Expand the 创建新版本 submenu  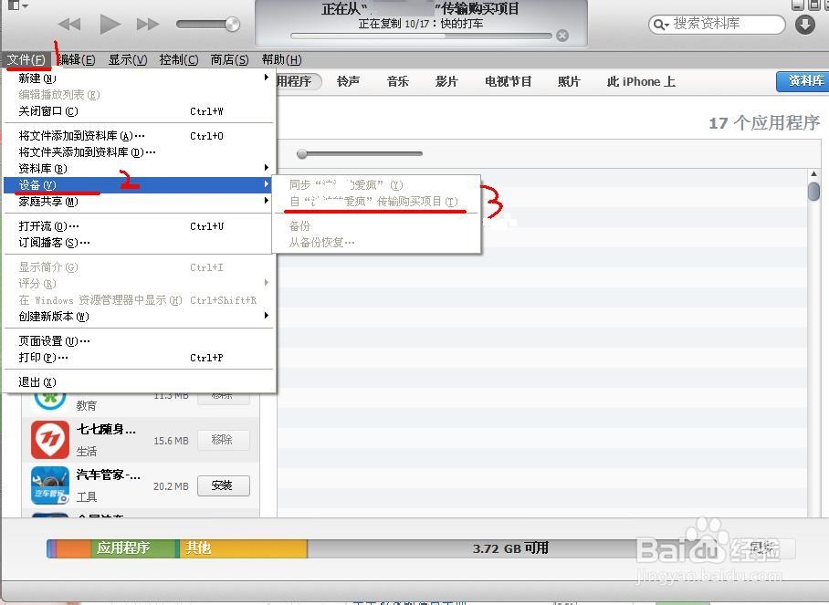click(266, 316)
